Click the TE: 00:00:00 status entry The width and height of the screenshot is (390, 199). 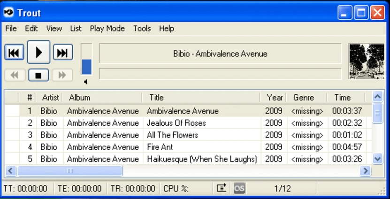pyautogui.click(x=80, y=189)
